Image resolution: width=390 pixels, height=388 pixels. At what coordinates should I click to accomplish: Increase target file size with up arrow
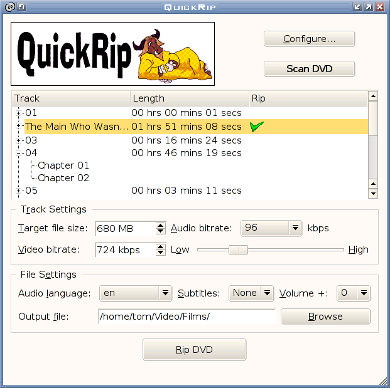[161, 226]
